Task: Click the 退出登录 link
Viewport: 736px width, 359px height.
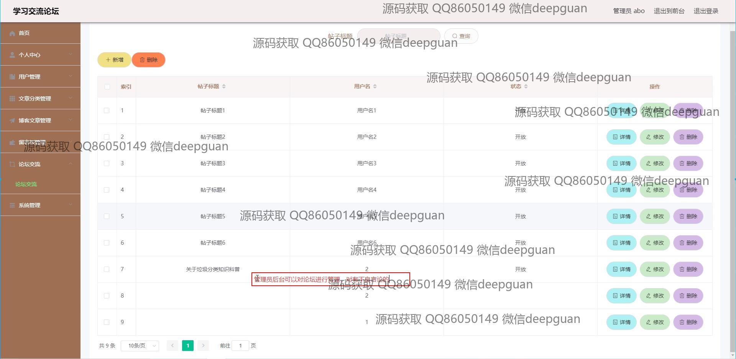Action: tap(706, 11)
